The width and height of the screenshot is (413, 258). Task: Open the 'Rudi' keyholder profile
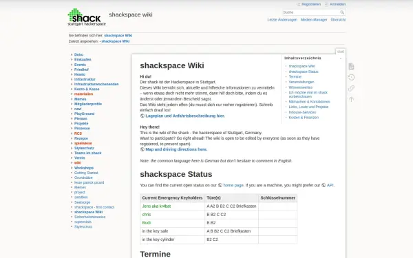tap(147, 223)
